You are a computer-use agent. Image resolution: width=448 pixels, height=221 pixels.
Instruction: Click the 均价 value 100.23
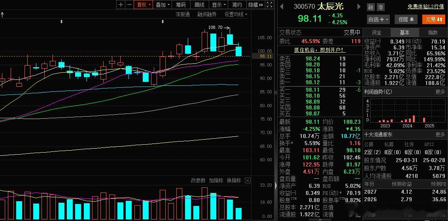click(x=352, y=122)
